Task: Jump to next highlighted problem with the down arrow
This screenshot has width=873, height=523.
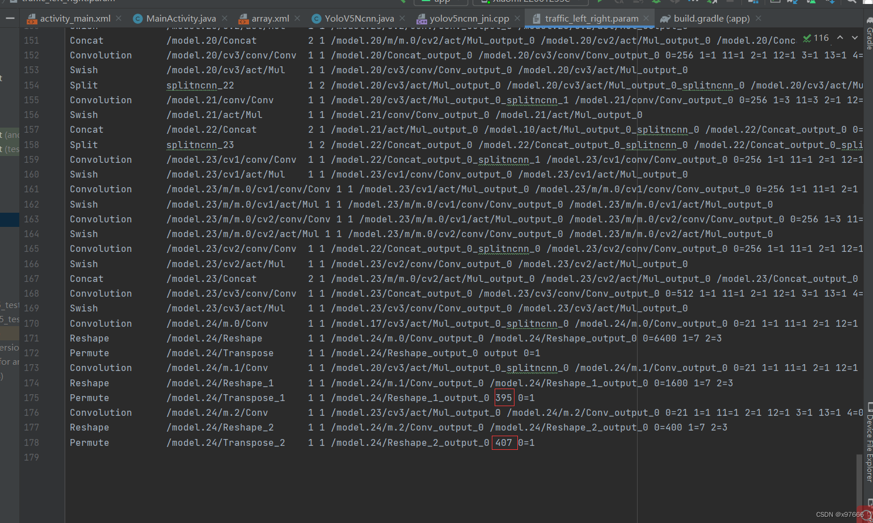Action: (855, 38)
